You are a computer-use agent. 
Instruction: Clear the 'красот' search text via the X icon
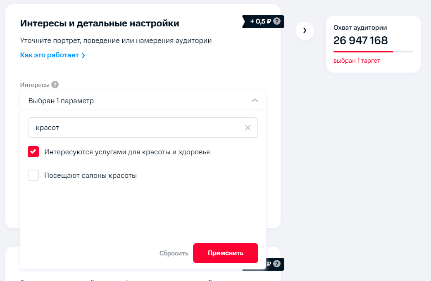(x=248, y=128)
